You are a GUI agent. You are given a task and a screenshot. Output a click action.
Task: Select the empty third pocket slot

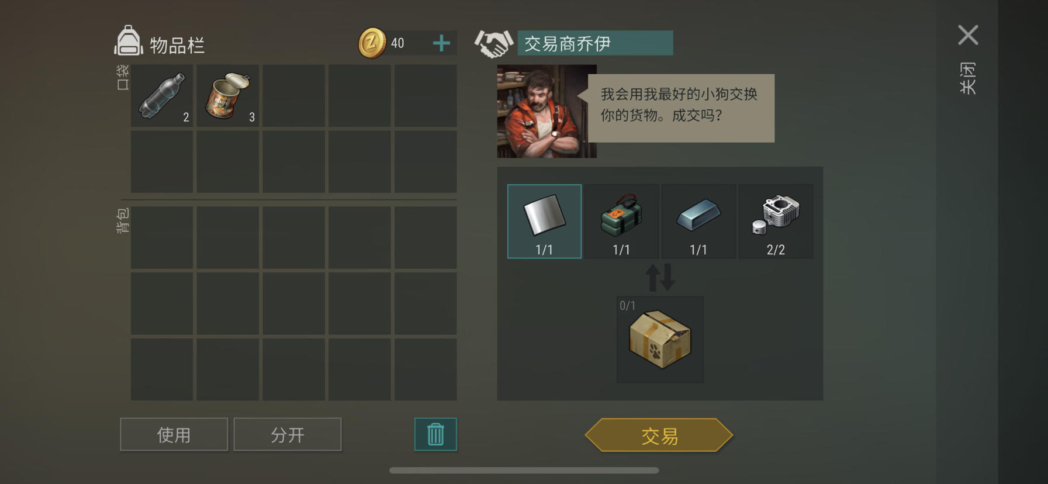pos(293,96)
